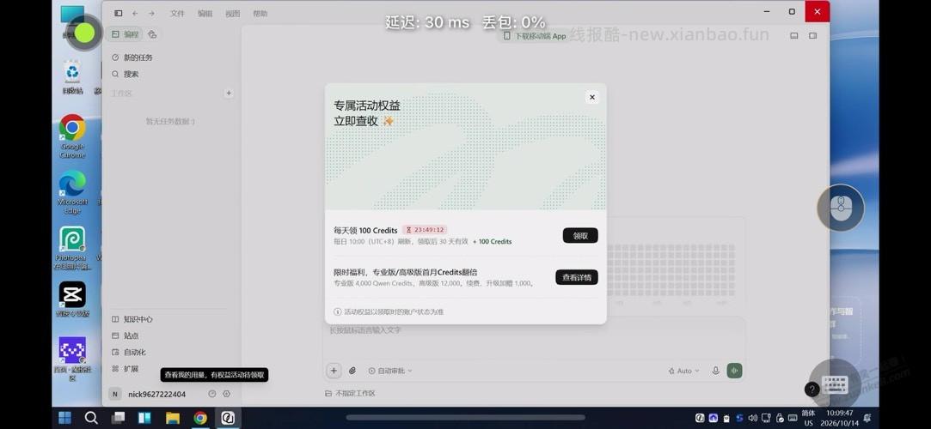Open the Windows Start menu

pyautogui.click(x=64, y=418)
